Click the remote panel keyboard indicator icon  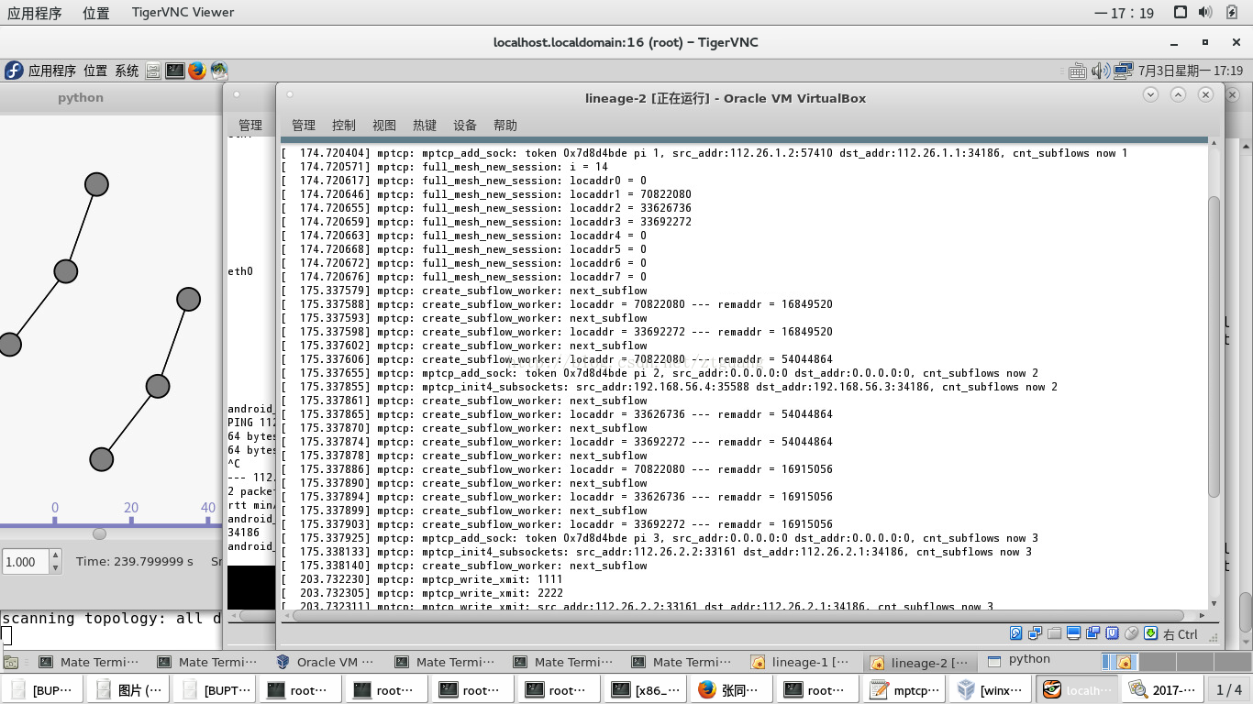(1078, 71)
